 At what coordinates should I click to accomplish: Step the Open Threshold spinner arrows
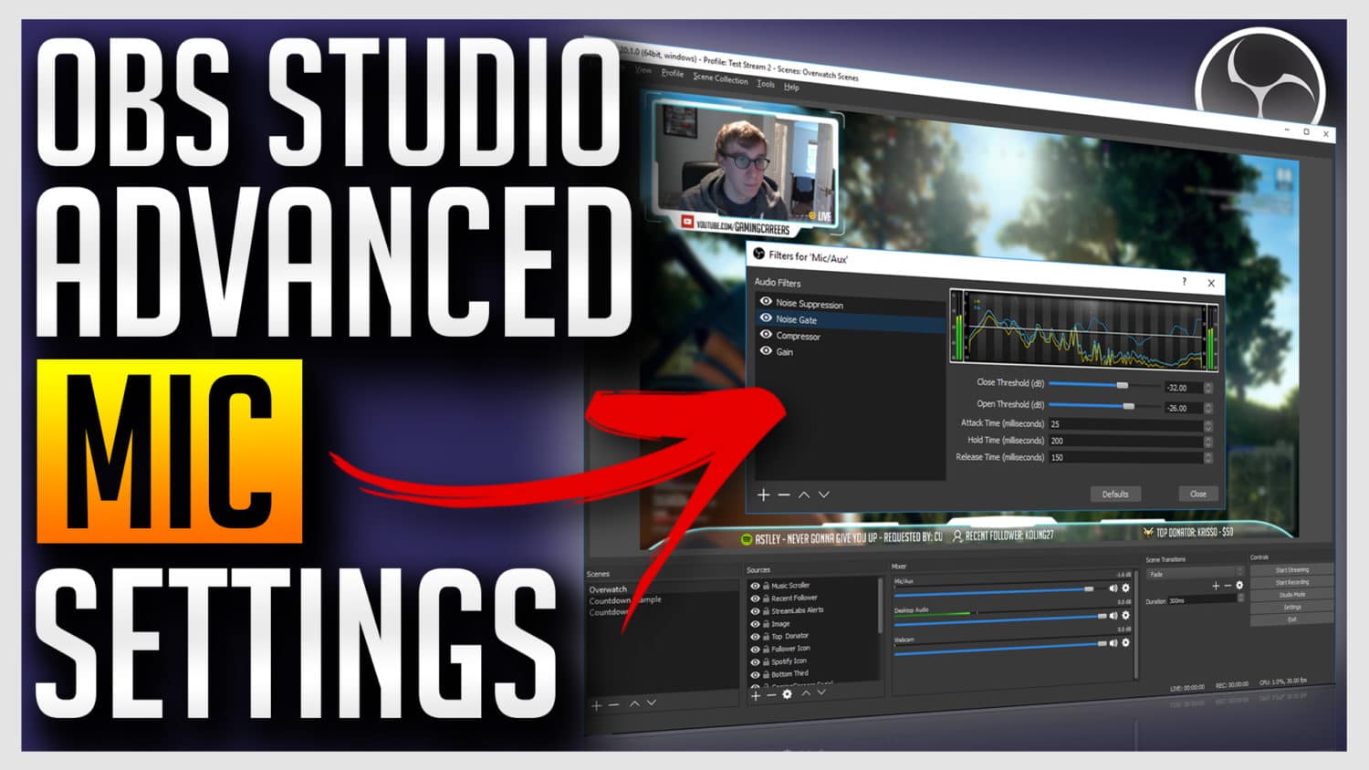point(1208,409)
